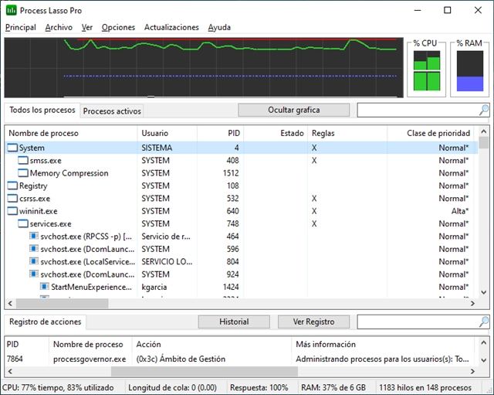Open the Actualizaciones menu
494x395 pixels.
coord(171,28)
